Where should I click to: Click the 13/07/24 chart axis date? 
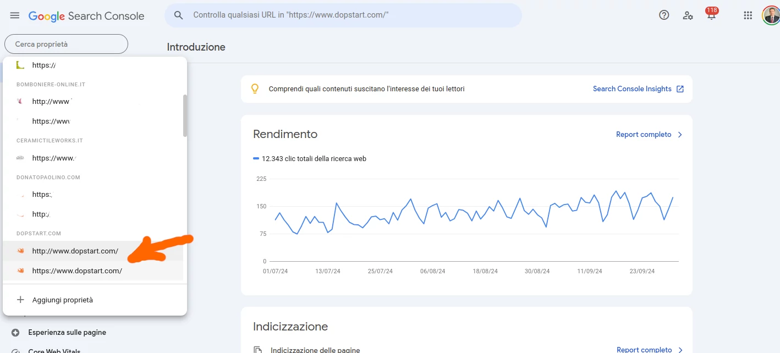[328, 272]
